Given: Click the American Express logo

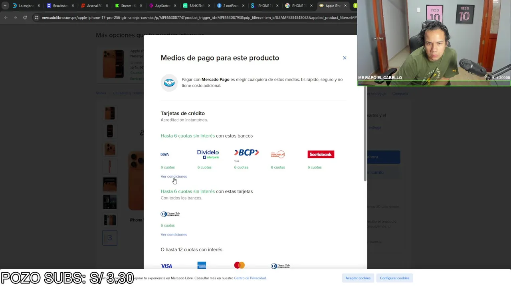Looking at the screenshot, I should pos(202,265).
